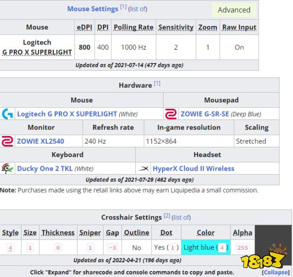Click the Size column header
293x277 pixels.
pyautogui.click(x=30, y=233)
